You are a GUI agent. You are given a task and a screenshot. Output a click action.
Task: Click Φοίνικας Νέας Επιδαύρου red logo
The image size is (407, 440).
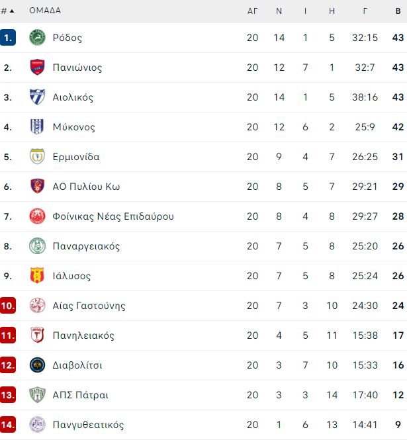[x=37, y=216]
